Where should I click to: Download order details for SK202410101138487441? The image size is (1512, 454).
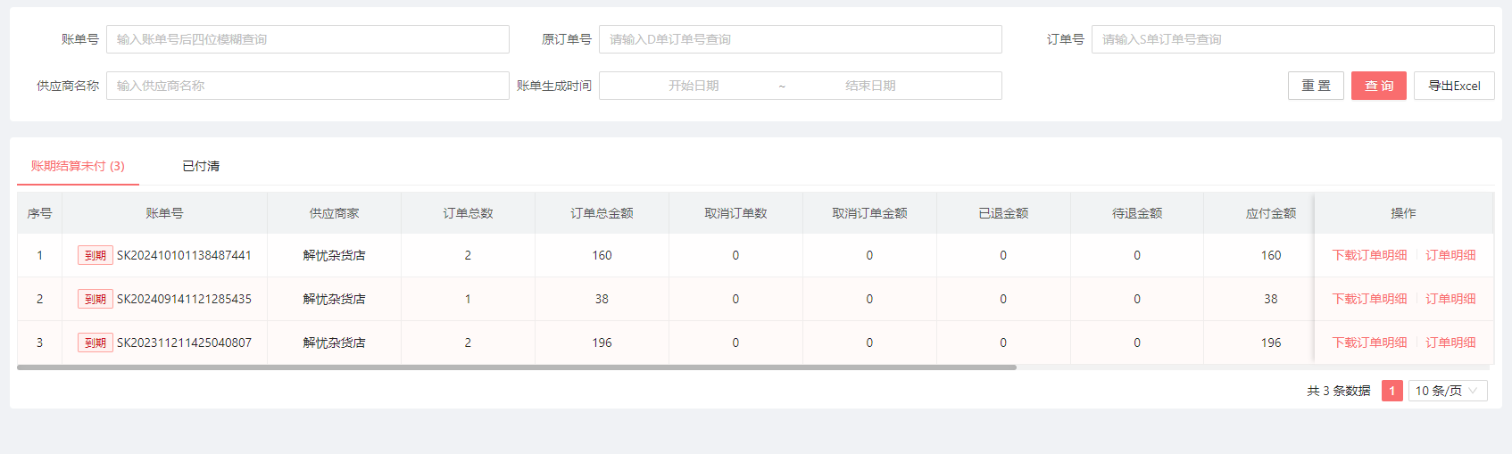click(x=1369, y=255)
